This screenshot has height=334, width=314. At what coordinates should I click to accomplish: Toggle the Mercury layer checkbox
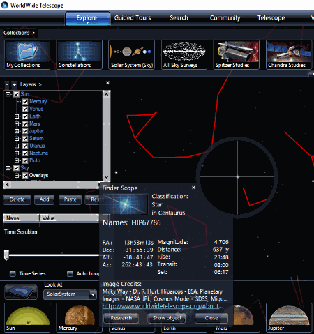pos(25,102)
